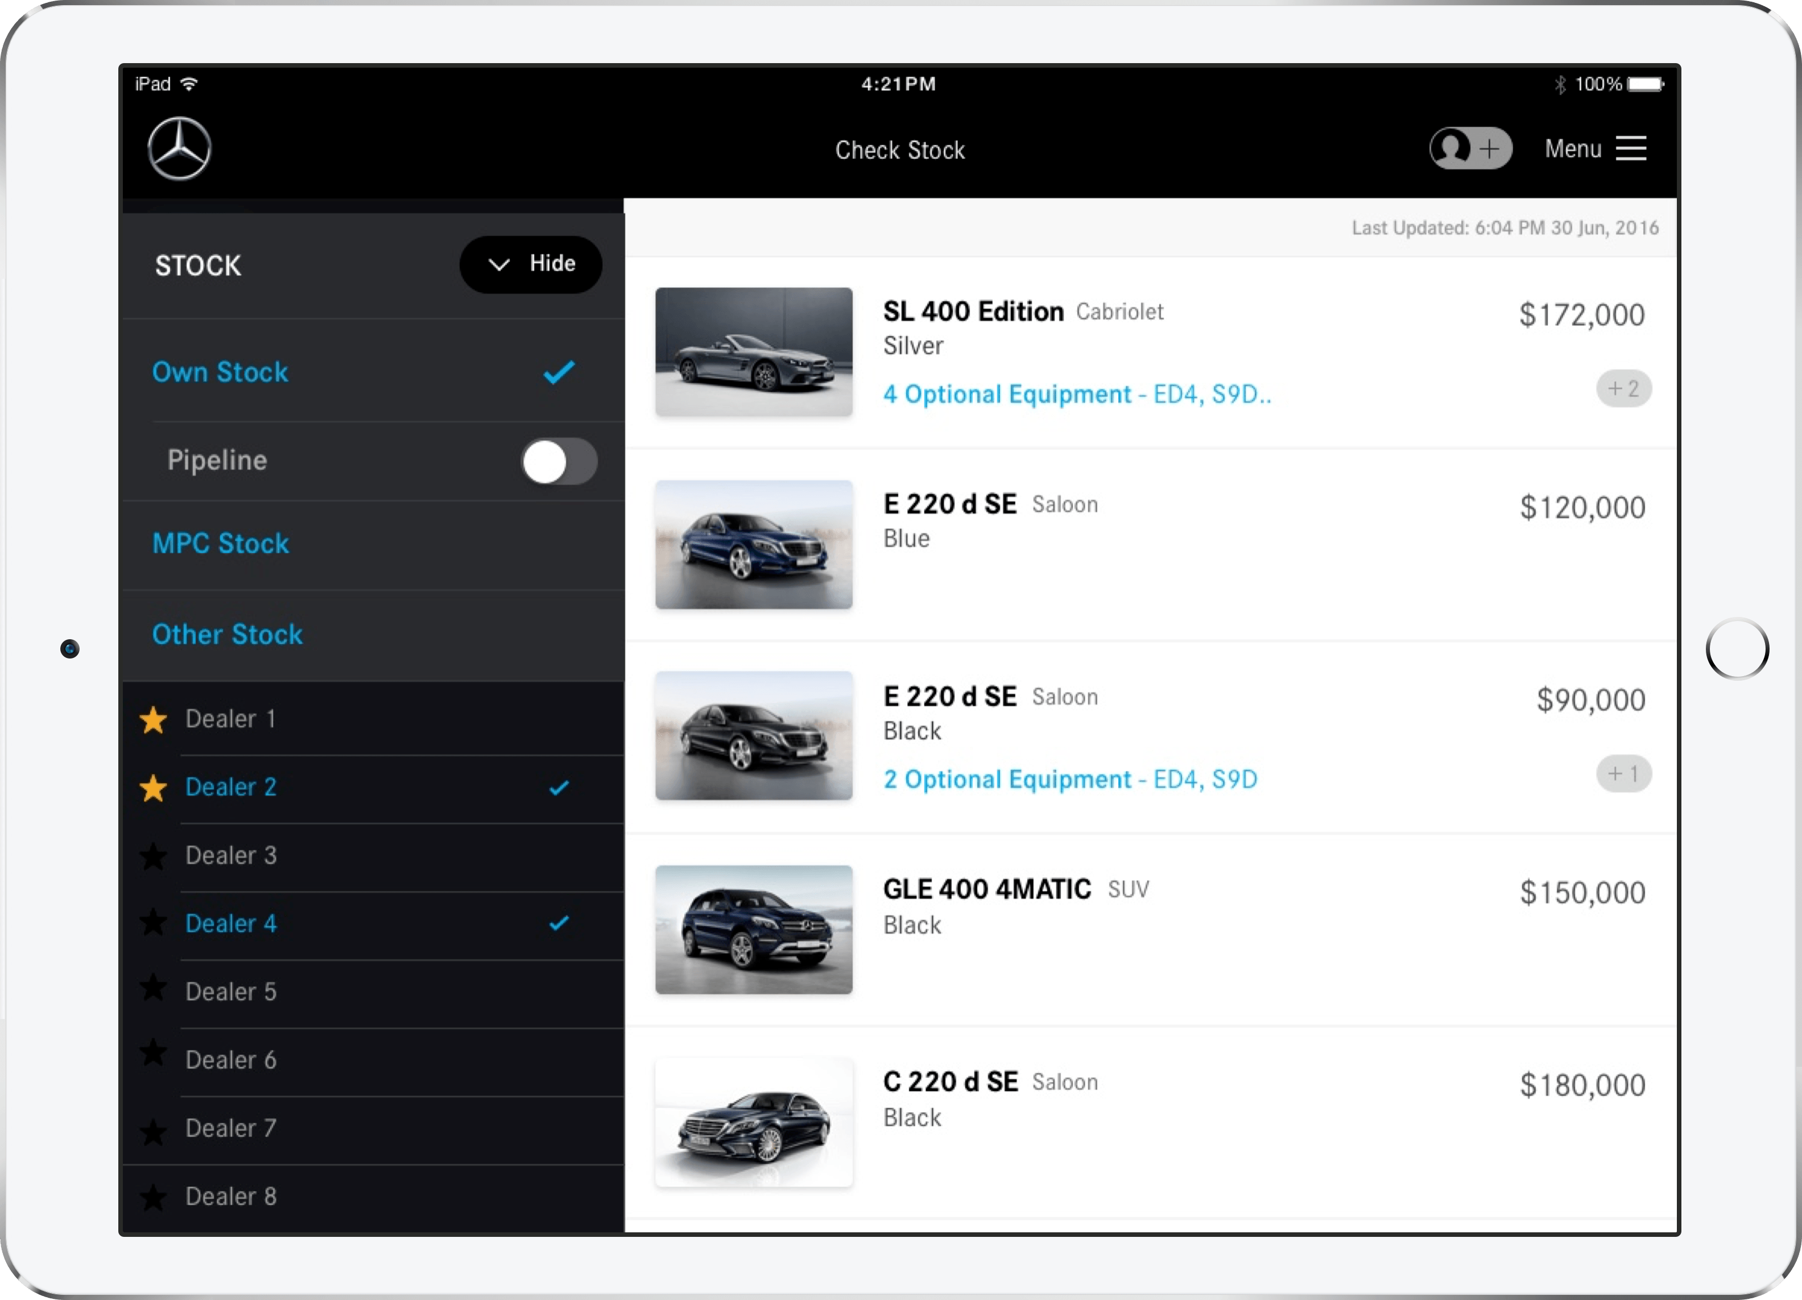
Task: View the blue E 220 d thumbnail
Action: click(x=754, y=545)
